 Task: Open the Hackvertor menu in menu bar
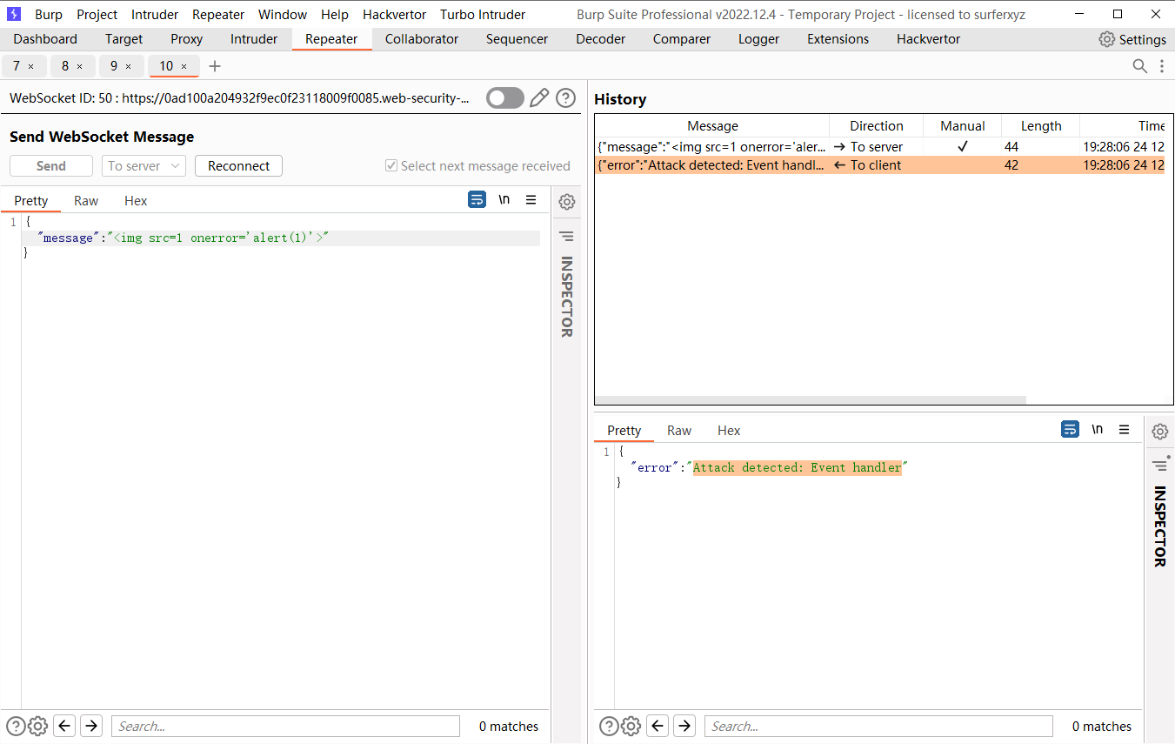[x=394, y=14]
